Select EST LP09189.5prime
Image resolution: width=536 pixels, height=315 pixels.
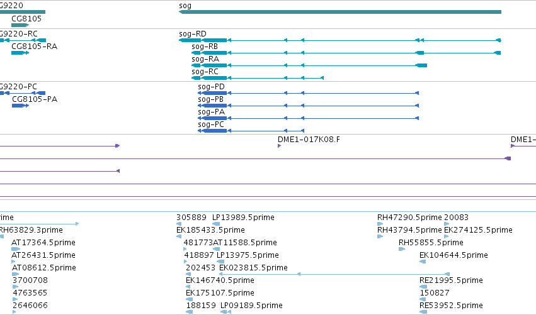pos(225,312)
